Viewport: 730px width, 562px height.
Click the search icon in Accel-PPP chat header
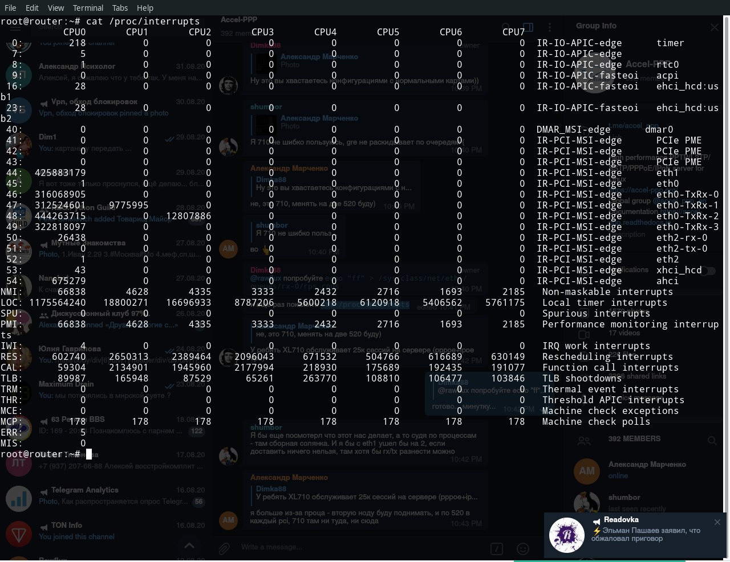click(x=505, y=27)
